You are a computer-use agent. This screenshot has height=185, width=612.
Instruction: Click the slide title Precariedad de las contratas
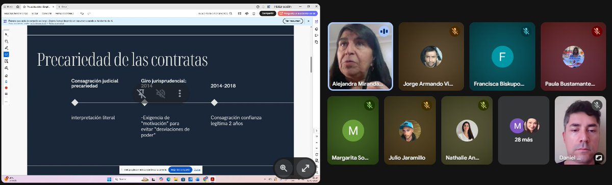point(122,60)
